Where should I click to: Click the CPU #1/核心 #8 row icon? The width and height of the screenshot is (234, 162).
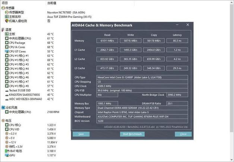[x=7, y=86]
